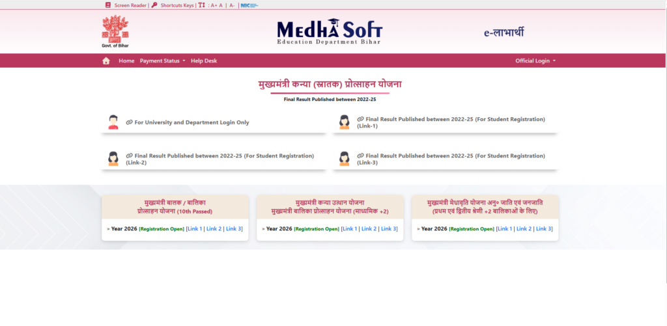Viewport: 667px width, 326px height.
Task: Expand the Payment Status dropdown
Action: tap(162, 61)
